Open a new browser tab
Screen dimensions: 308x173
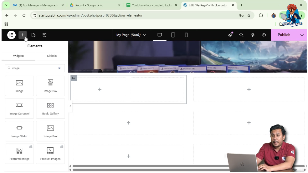coord(241,5)
